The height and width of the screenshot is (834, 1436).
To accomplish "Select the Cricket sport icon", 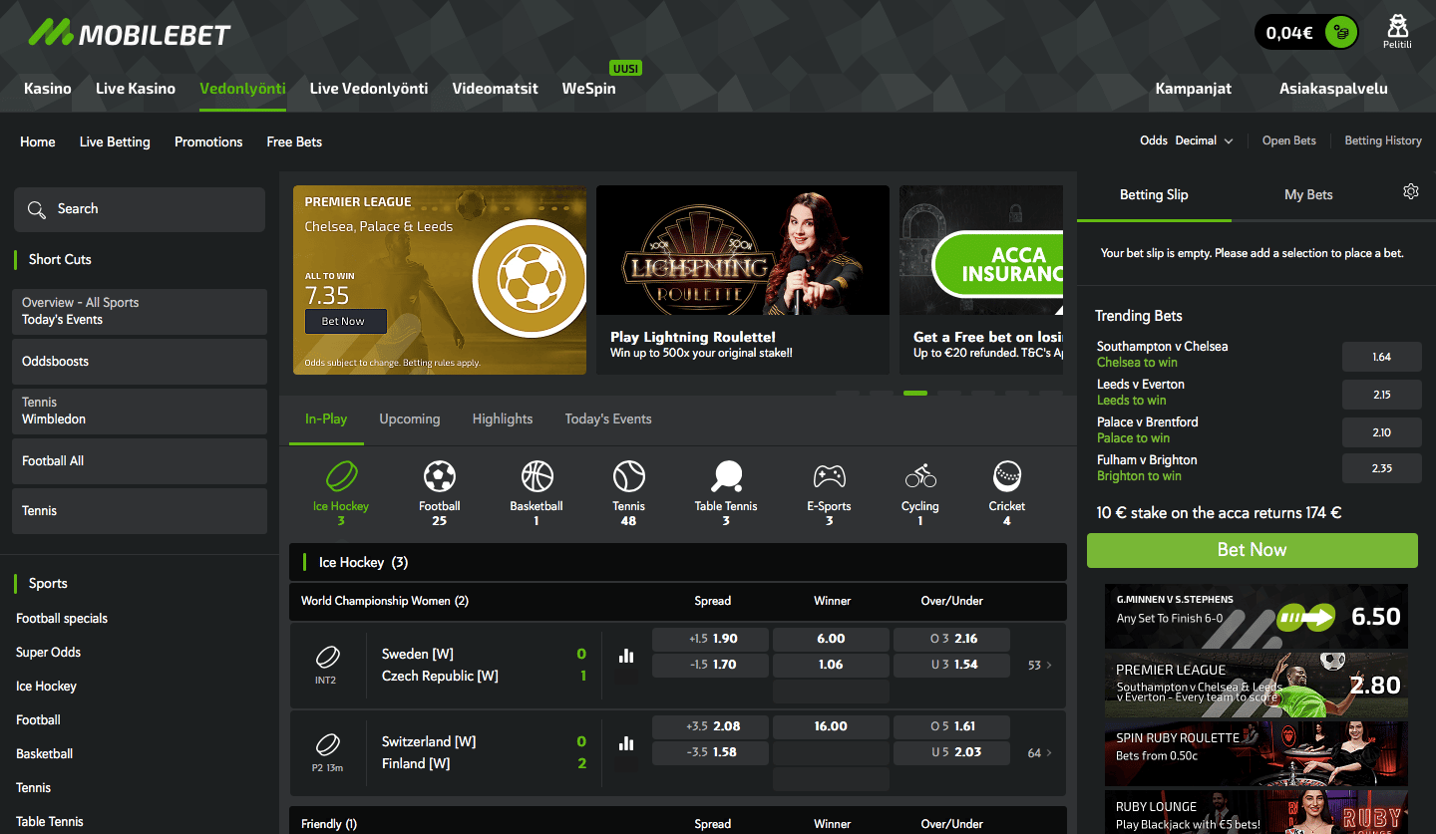I will [1007, 476].
